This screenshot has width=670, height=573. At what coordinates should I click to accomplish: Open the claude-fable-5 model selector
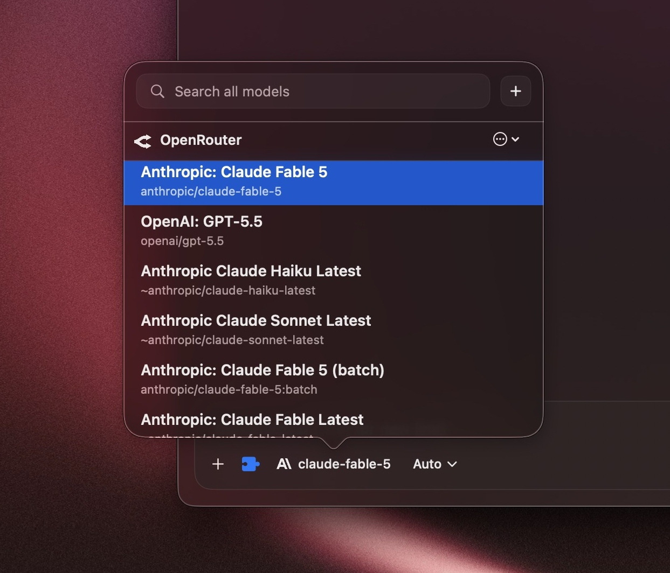(334, 464)
